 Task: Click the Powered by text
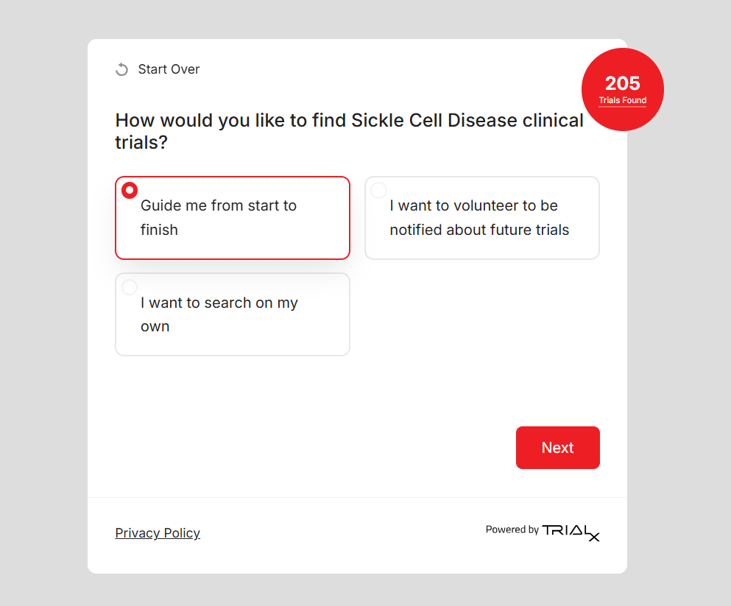coord(512,529)
